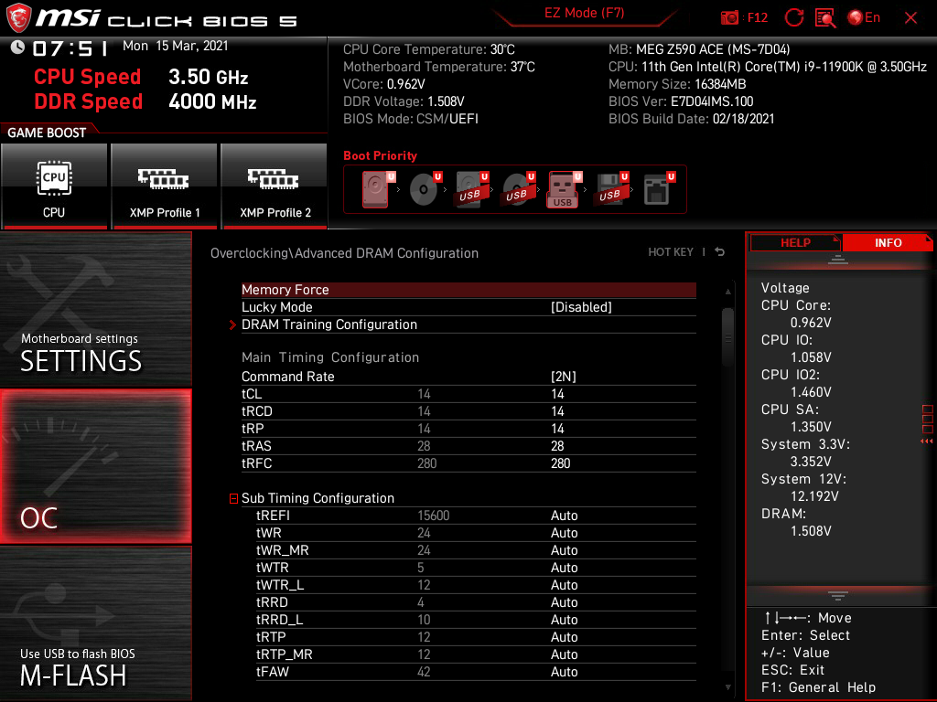Image resolution: width=937 pixels, height=702 pixels.
Task: Select the USB floppy boot device icon
Action: [610, 189]
